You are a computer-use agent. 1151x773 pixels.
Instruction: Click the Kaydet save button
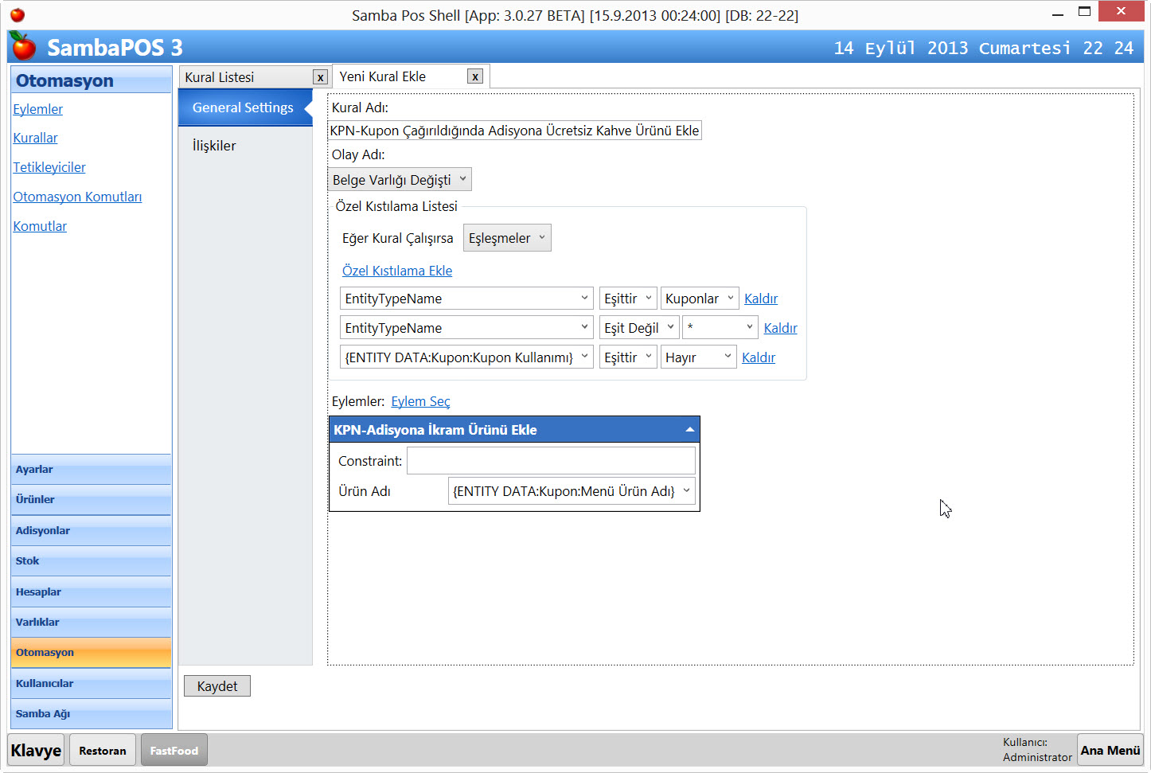pyautogui.click(x=217, y=686)
